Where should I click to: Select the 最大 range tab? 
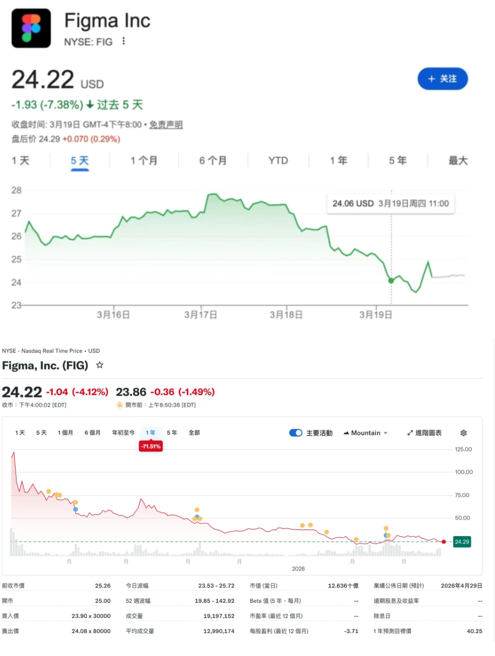[458, 160]
